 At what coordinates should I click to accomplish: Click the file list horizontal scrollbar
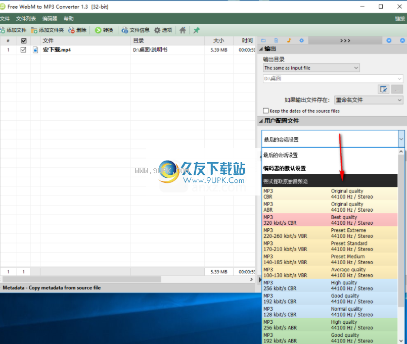(x=81, y=279)
